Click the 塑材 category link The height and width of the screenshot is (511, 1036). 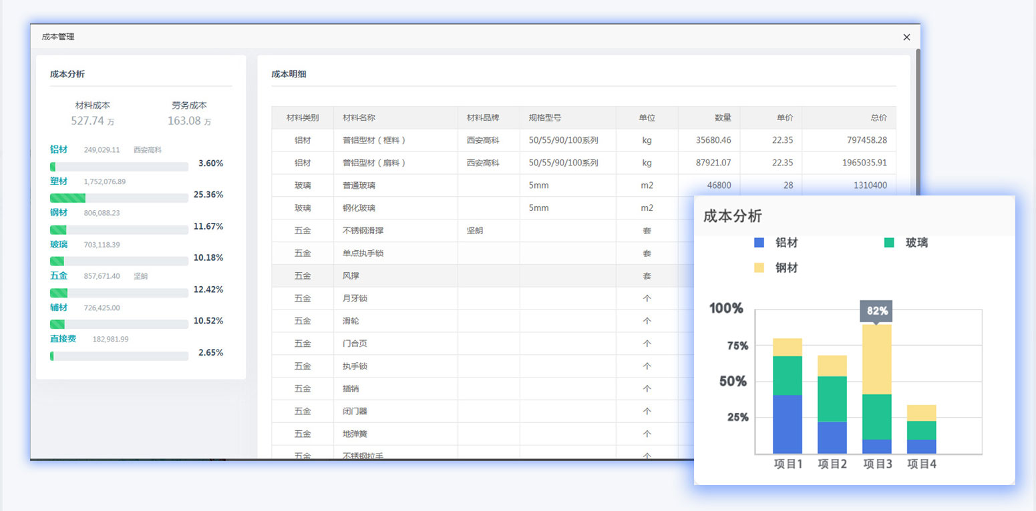click(x=58, y=181)
